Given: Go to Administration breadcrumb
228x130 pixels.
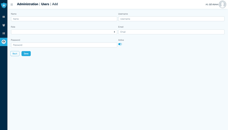Looking at the screenshot, I should [x=27, y=4].
